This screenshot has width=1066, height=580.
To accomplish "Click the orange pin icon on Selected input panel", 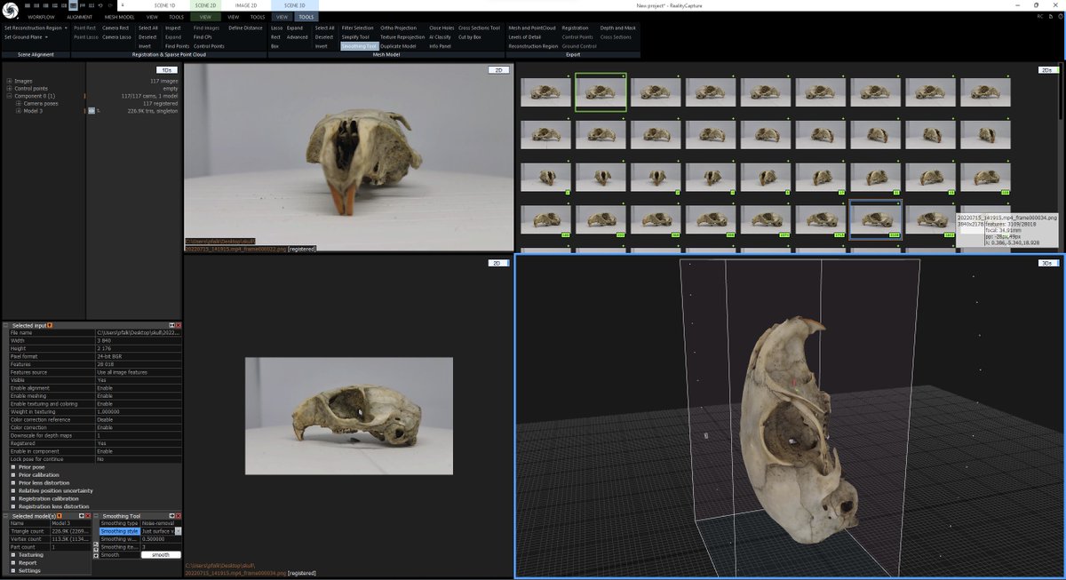I will tap(50, 326).
